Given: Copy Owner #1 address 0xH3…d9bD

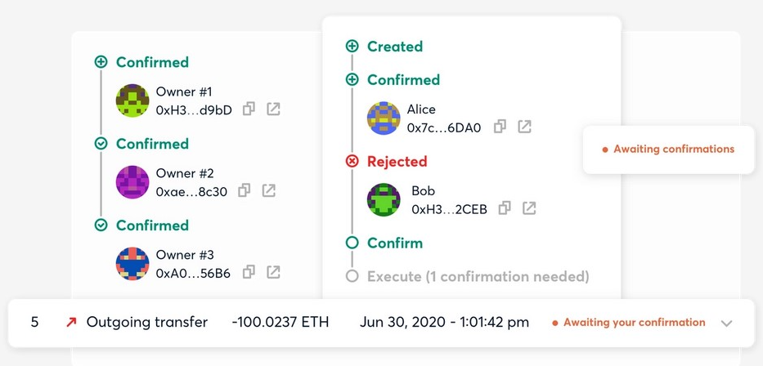Looking at the screenshot, I should tap(249, 109).
